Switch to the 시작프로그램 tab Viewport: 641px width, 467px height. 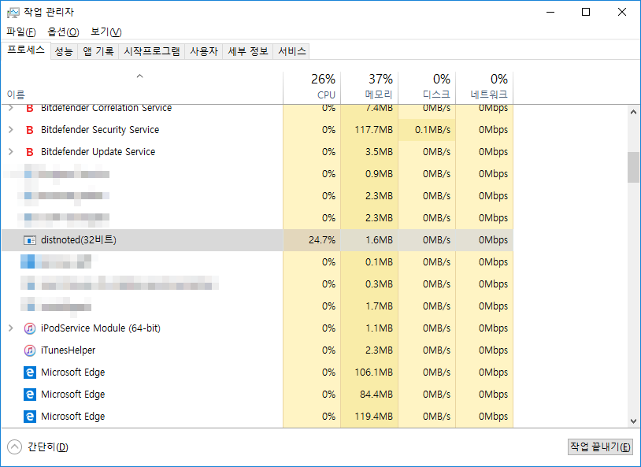[x=152, y=51]
